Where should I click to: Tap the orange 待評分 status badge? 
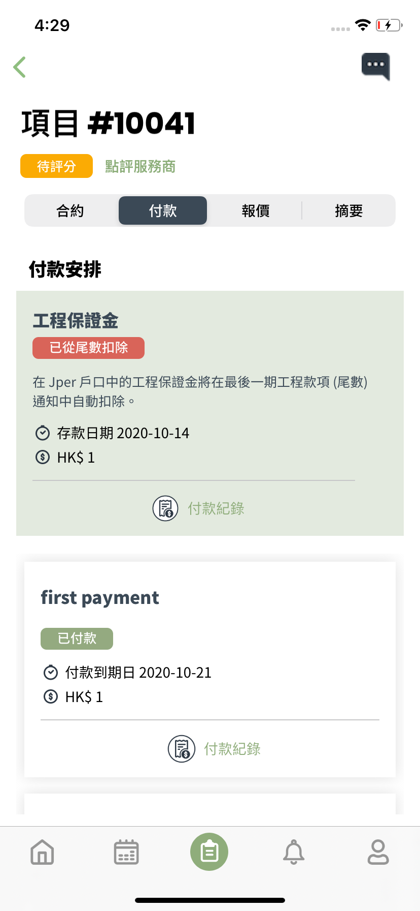(x=56, y=166)
